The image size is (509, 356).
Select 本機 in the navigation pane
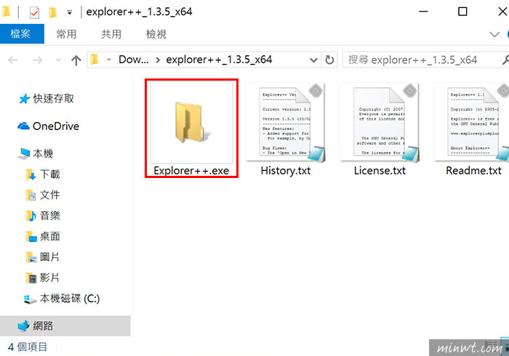click(x=36, y=153)
